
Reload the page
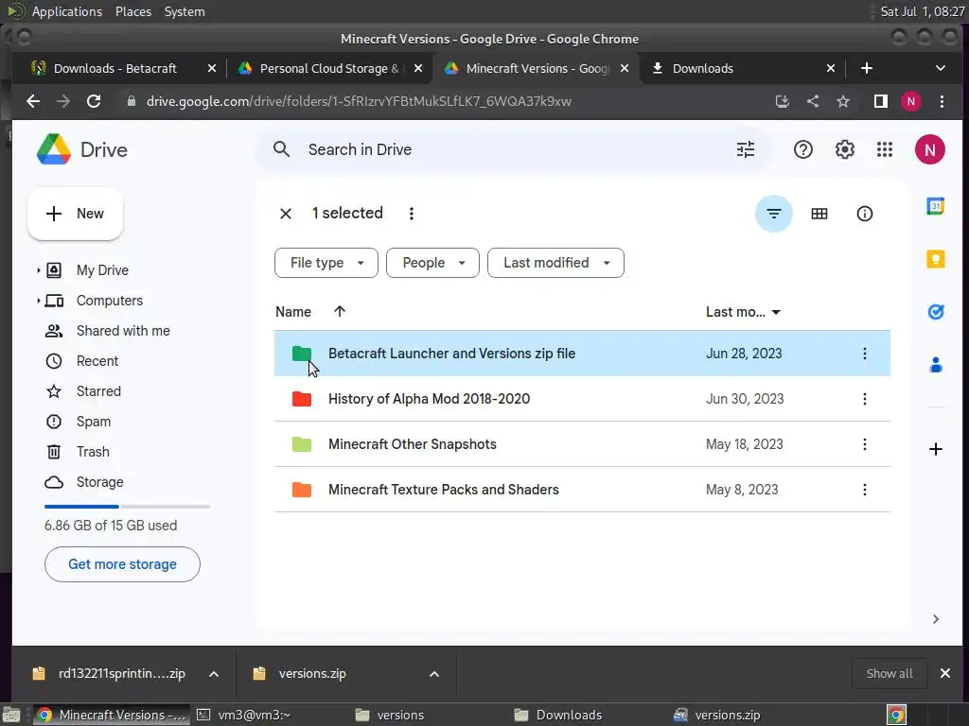tap(94, 101)
